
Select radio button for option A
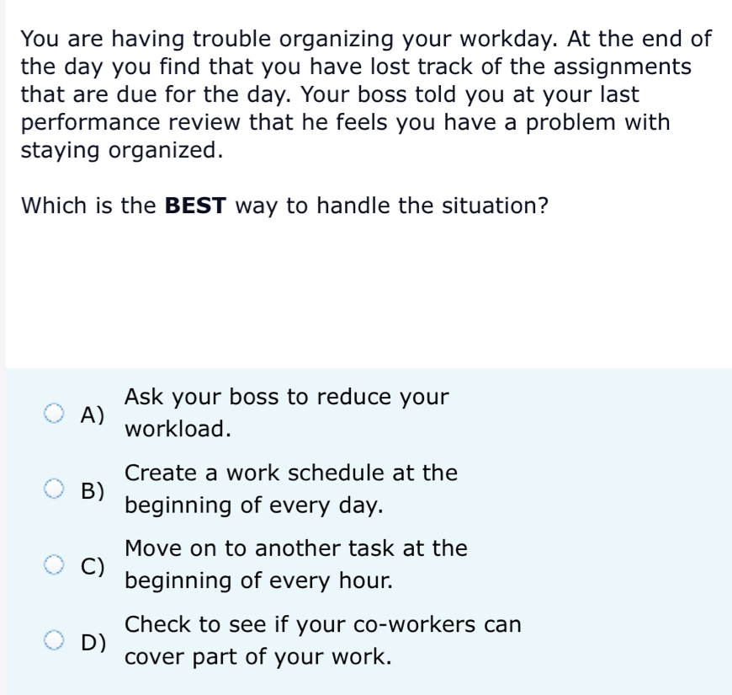click(55, 414)
